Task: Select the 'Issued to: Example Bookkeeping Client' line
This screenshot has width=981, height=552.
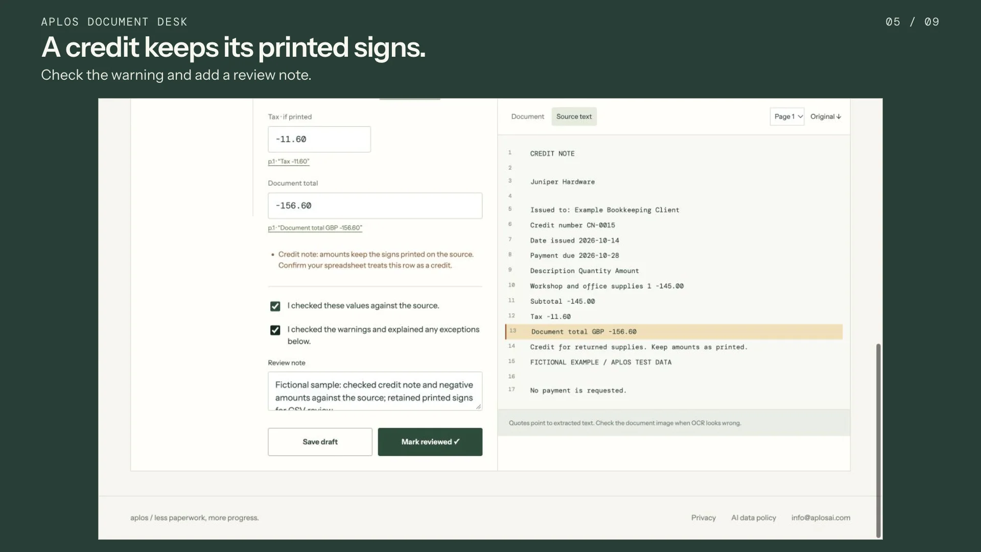Action: point(604,210)
